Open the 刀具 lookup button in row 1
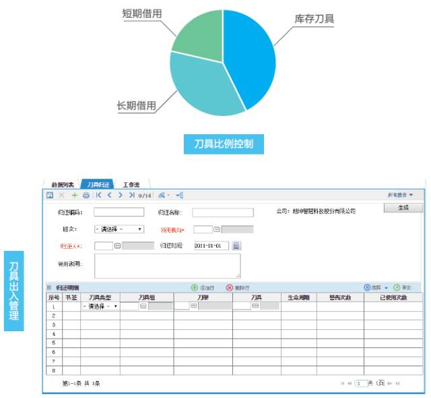 coord(255,306)
